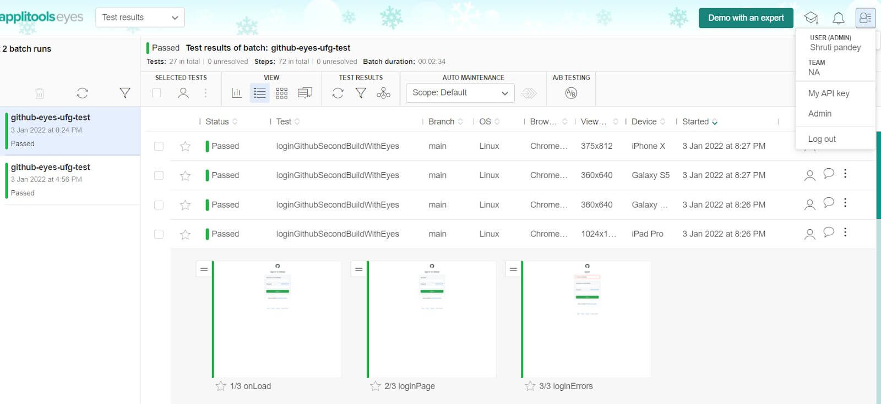Click the delete batch trash icon
The image size is (881, 404).
tap(40, 93)
